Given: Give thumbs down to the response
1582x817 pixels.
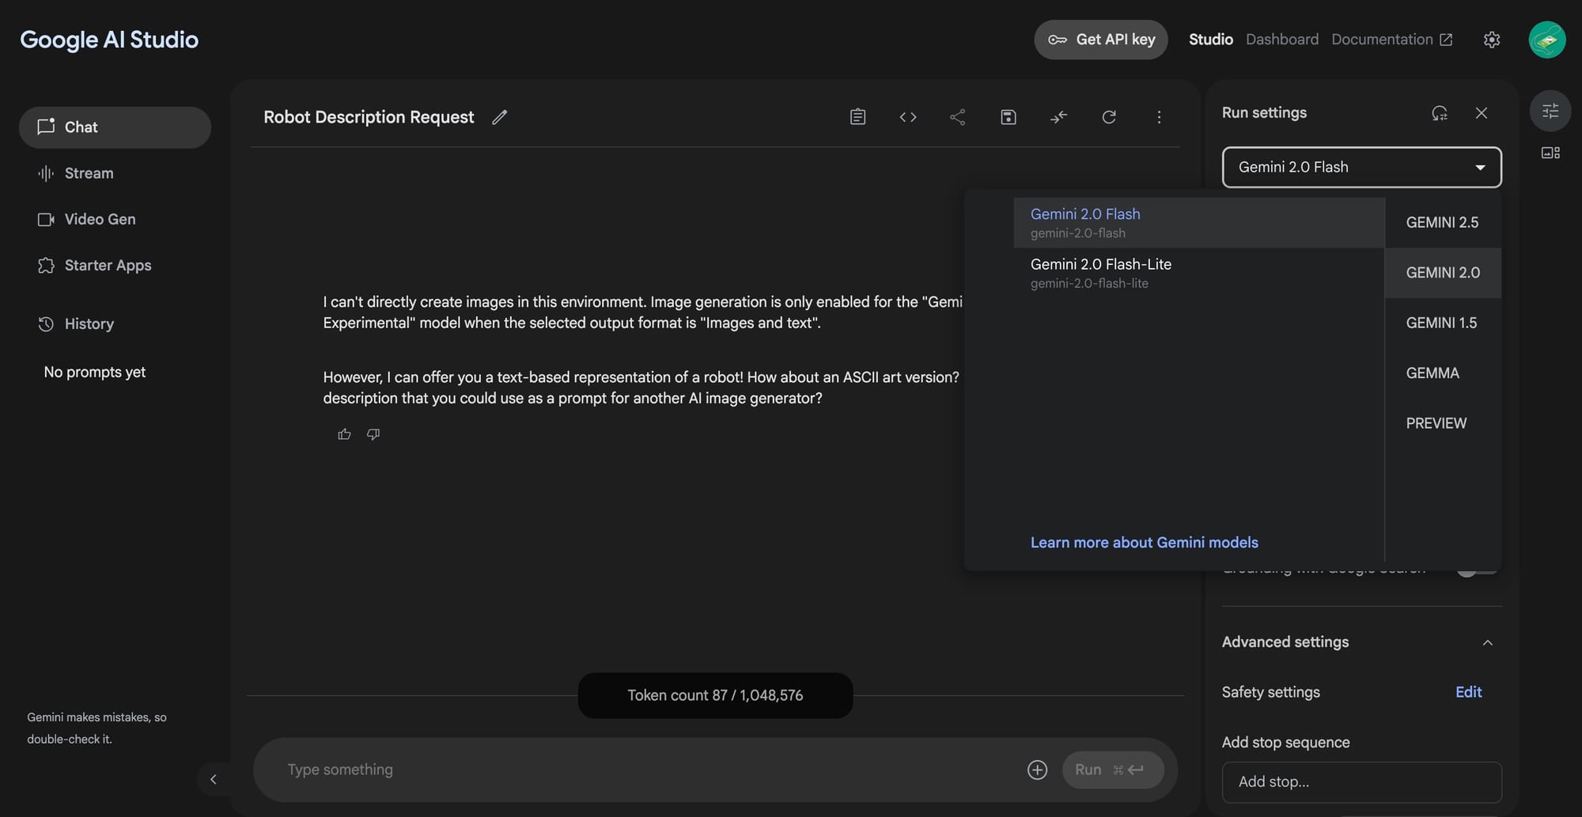Looking at the screenshot, I should tap(373, 434).
